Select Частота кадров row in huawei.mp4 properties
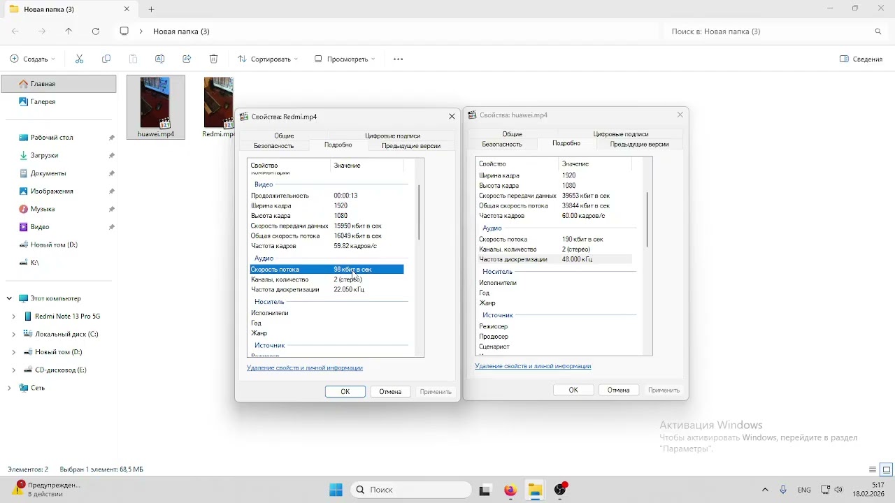This screenshot has height=503, width=895. tap(555, 216)
